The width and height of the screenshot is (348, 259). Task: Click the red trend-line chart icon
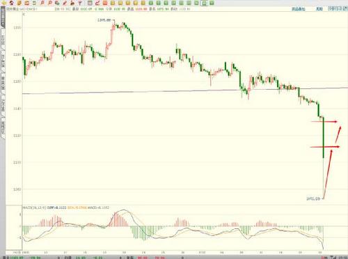tap(97, 3)
